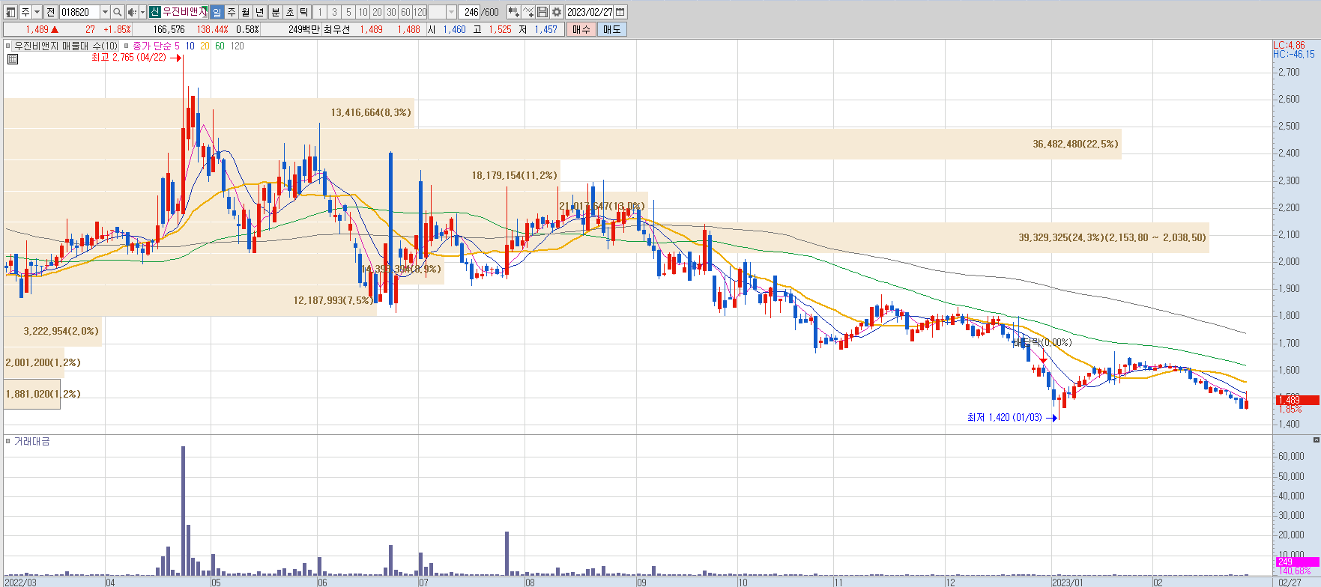Viewport: 1321px width, 587px height.
Task: Click the 매도 sell button
Action: click(612, 29)
